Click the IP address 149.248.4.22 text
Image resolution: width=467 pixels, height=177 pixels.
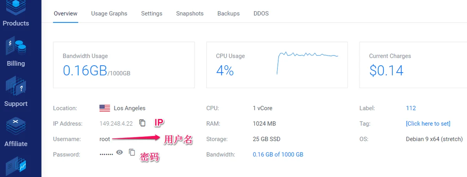pyautogui.click(x=116, y=123)
